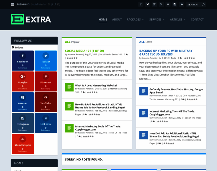Screen dimensions: 217x171
Task: Expand the Packages dropdown menu
Action: [x=135, y=19]
